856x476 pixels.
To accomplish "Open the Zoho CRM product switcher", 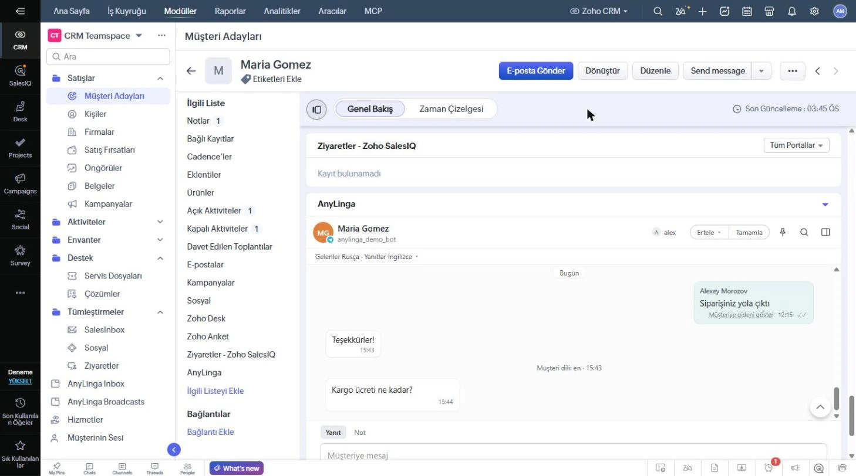I will point(599,11).
